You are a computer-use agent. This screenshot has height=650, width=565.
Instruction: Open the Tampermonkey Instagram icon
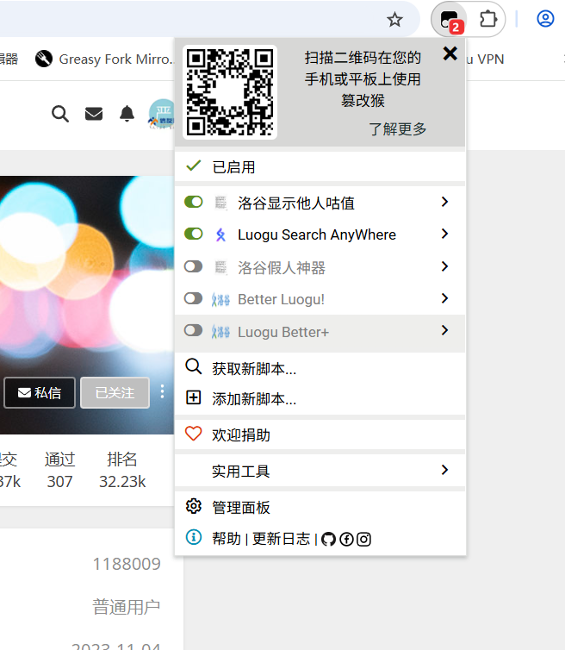click(363, 539)
